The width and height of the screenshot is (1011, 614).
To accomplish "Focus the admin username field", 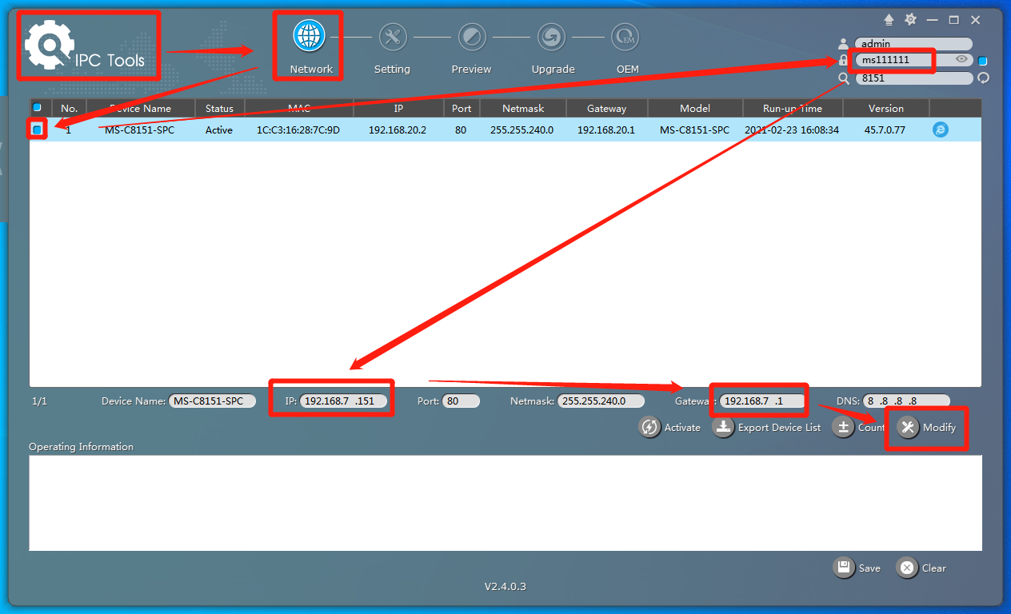I will pos(913,44).
